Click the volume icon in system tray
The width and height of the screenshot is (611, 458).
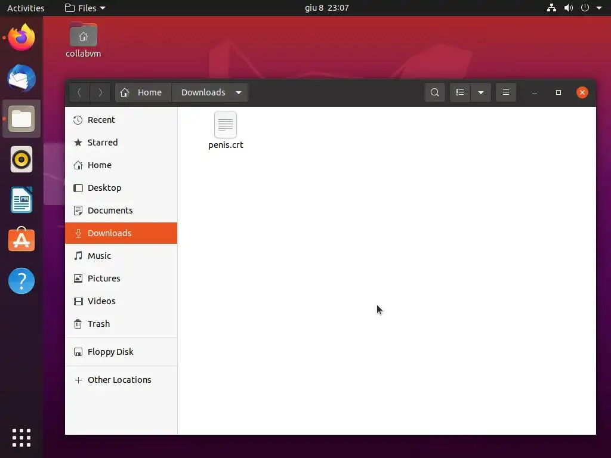(569, 8)
